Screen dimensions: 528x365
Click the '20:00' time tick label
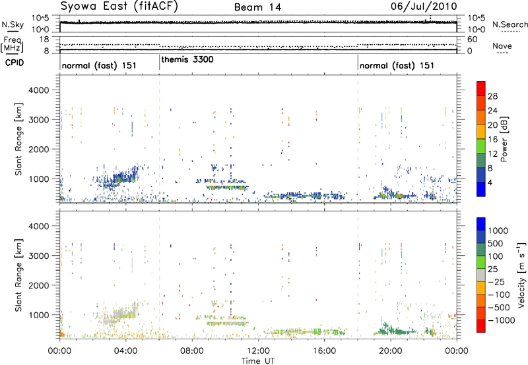[390, 351]
